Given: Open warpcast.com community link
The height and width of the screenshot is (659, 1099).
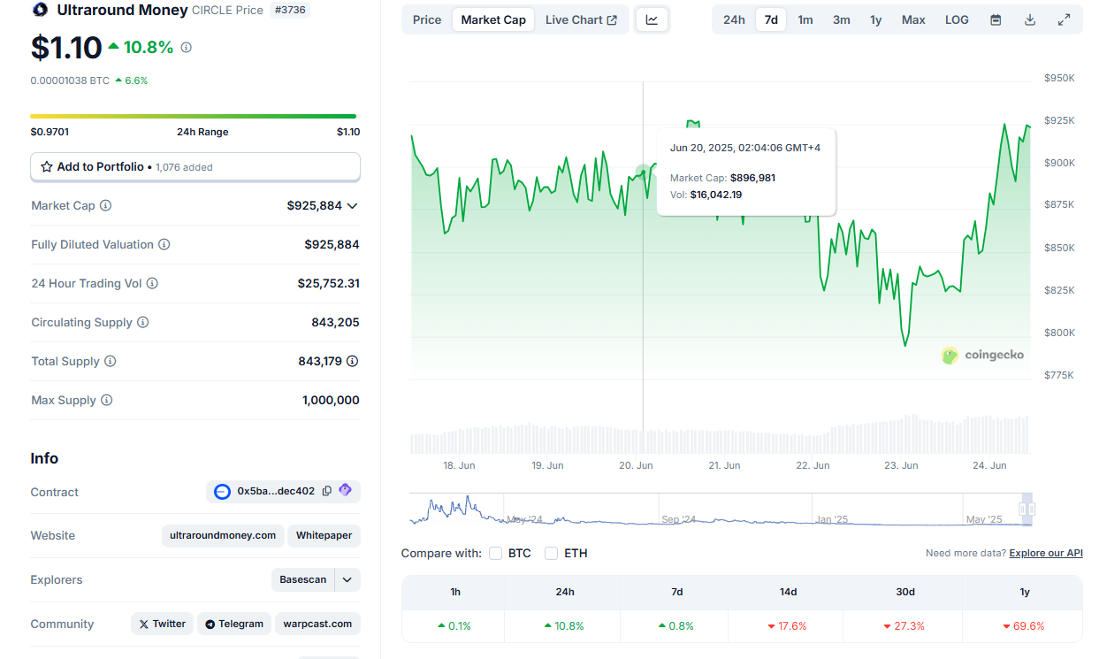Looking at the screenshot, I should coord(317,624).
